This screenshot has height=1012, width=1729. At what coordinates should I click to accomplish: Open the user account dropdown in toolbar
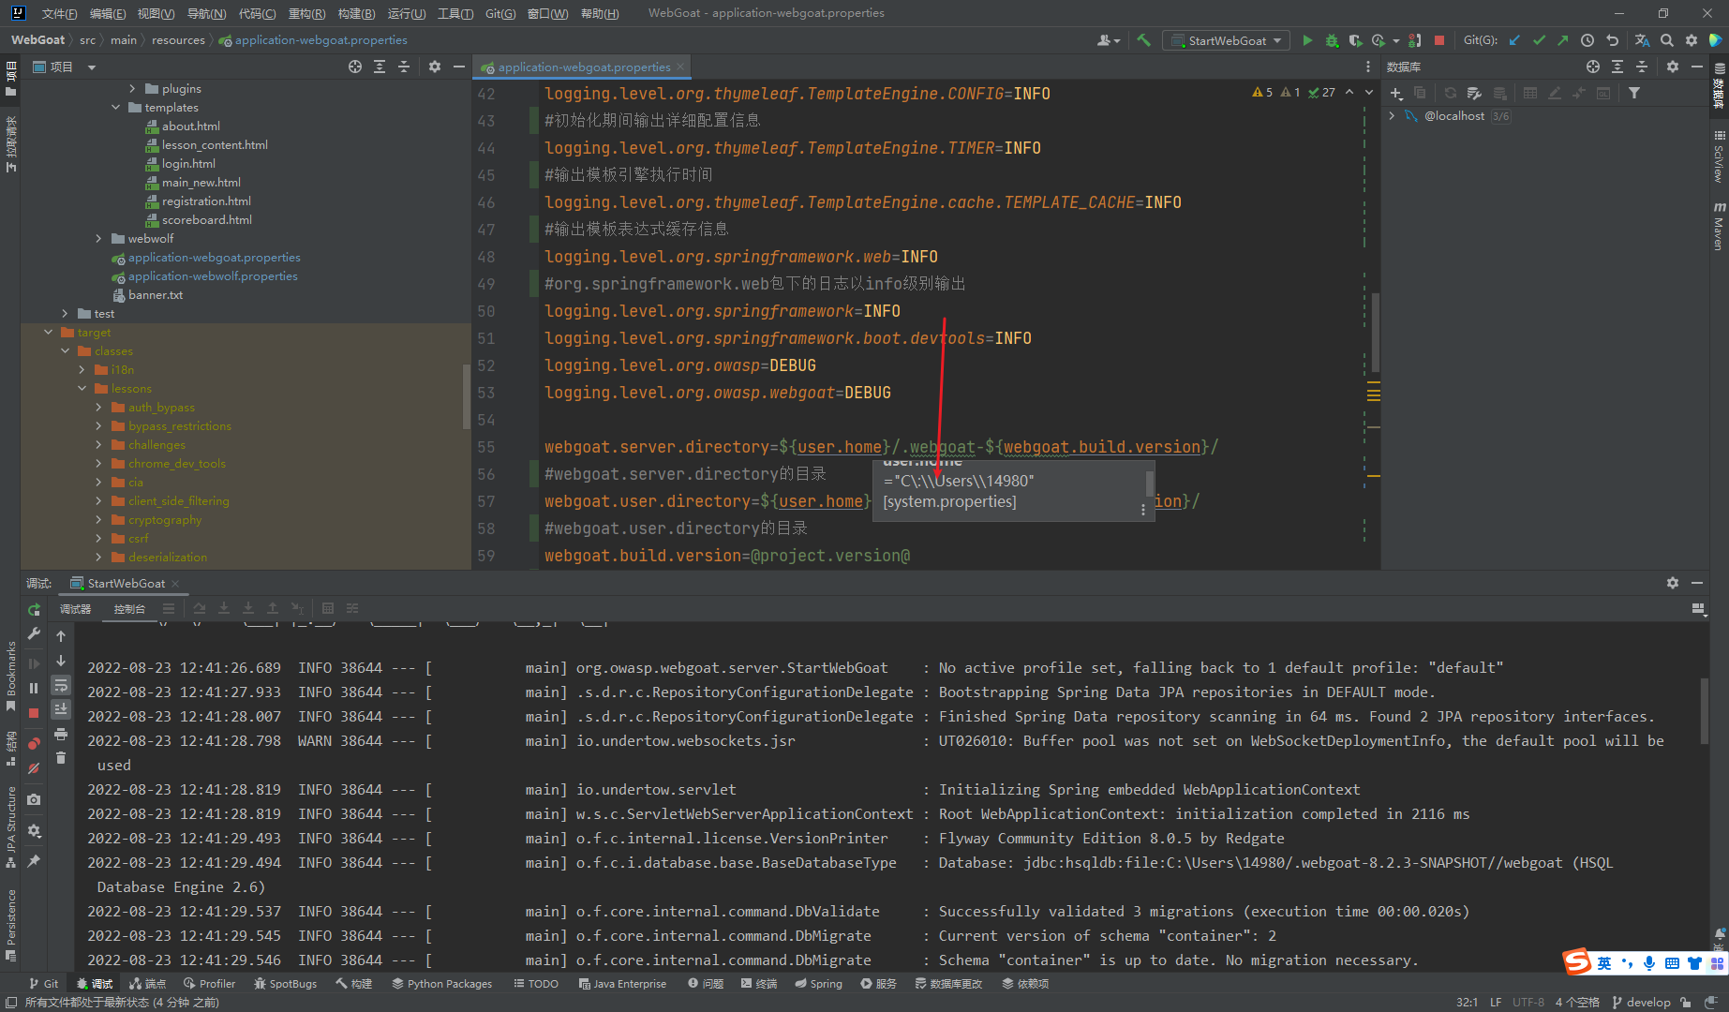1109,40
